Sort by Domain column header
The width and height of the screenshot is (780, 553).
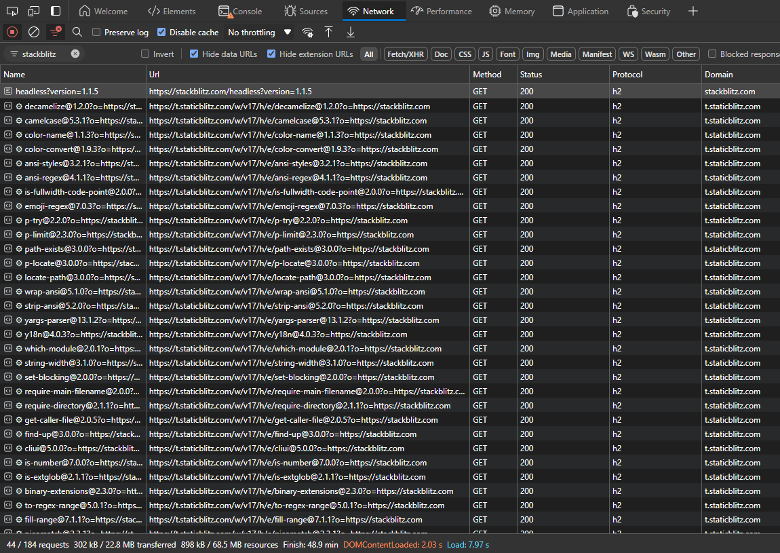tap(741, 74)
